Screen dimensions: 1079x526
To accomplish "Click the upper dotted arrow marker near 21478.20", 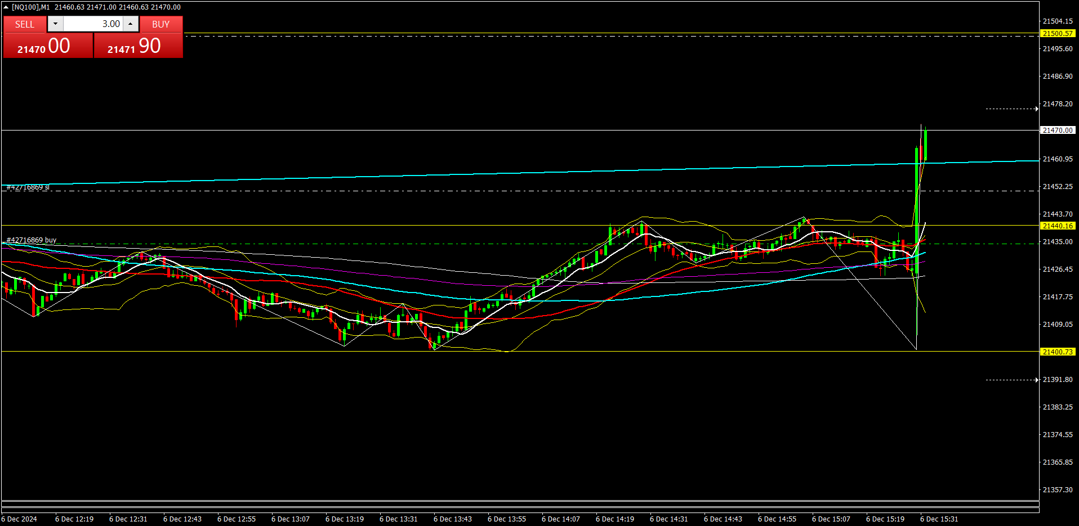I will [x=1011, y=109].
